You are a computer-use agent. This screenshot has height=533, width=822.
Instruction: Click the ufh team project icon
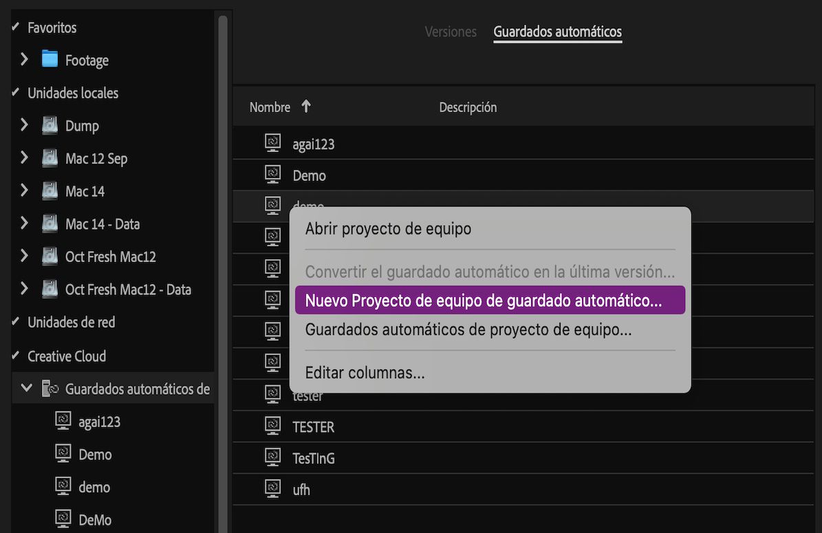pyautogui.click(x=273, y=489)
